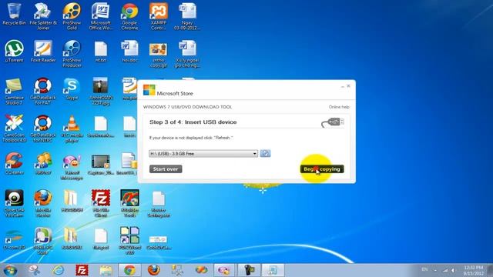The image size is (493, 277).
Task: Select the CanoScan Toolbox desktop shortcut
Action: coord(14,128)
